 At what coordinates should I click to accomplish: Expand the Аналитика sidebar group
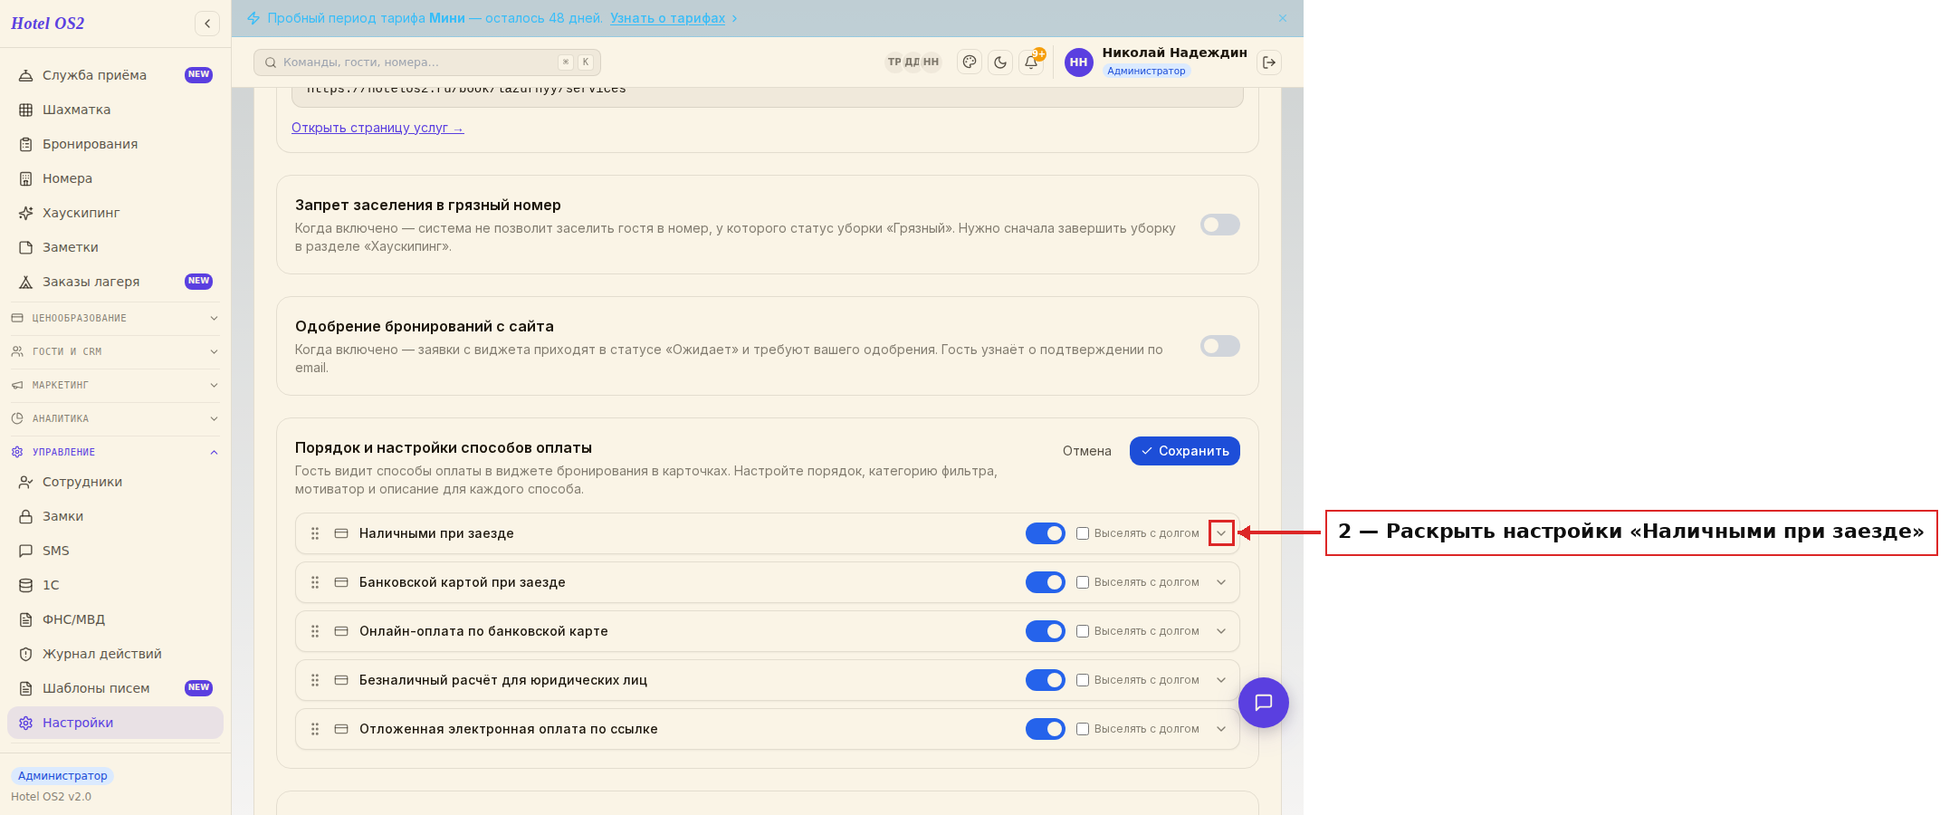click(x=115, y=418)
